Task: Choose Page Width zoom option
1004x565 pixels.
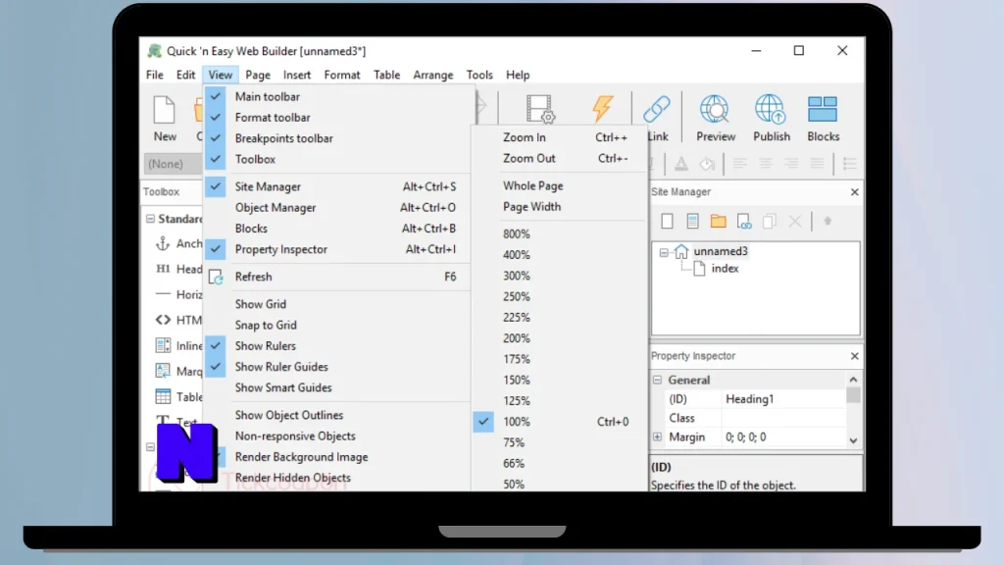Action: 559,207
